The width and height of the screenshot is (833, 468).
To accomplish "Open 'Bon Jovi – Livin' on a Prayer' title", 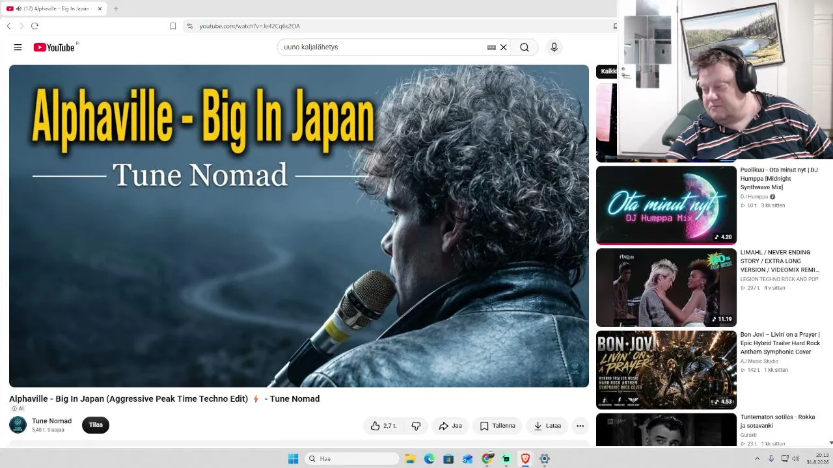I will coord(780,343).
